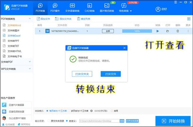
Task: Click 在线客服 link
Action: [x=8, y=124]
